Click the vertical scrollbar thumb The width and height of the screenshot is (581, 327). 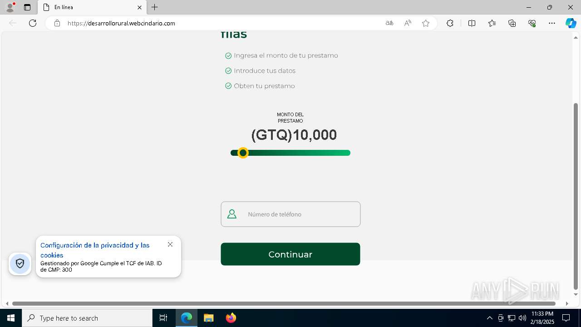coord(576,196)
